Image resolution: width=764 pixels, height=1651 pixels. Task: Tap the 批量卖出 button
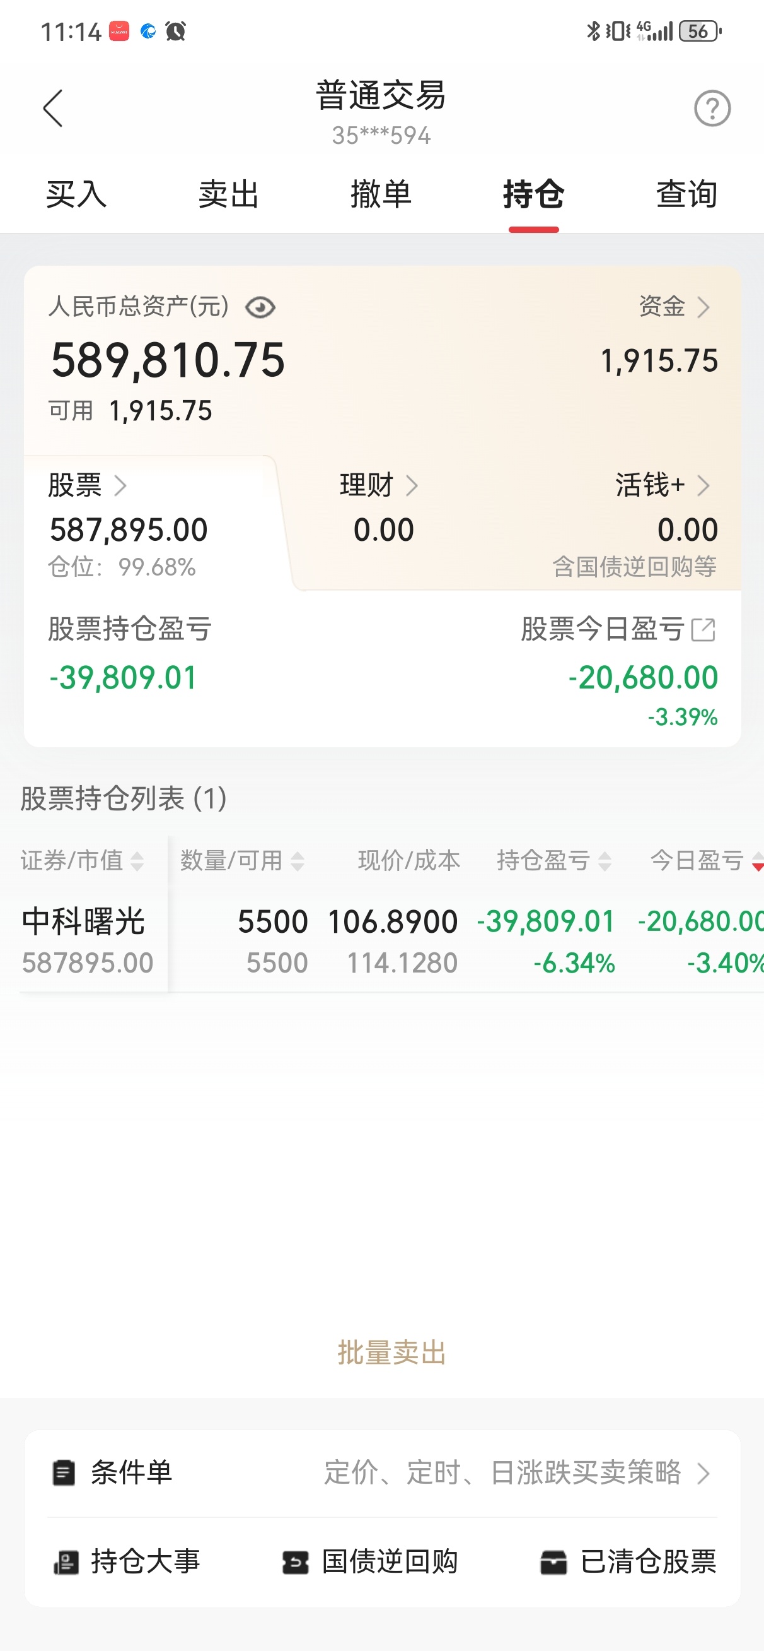pyautogui.click(x=391, y=1352)
